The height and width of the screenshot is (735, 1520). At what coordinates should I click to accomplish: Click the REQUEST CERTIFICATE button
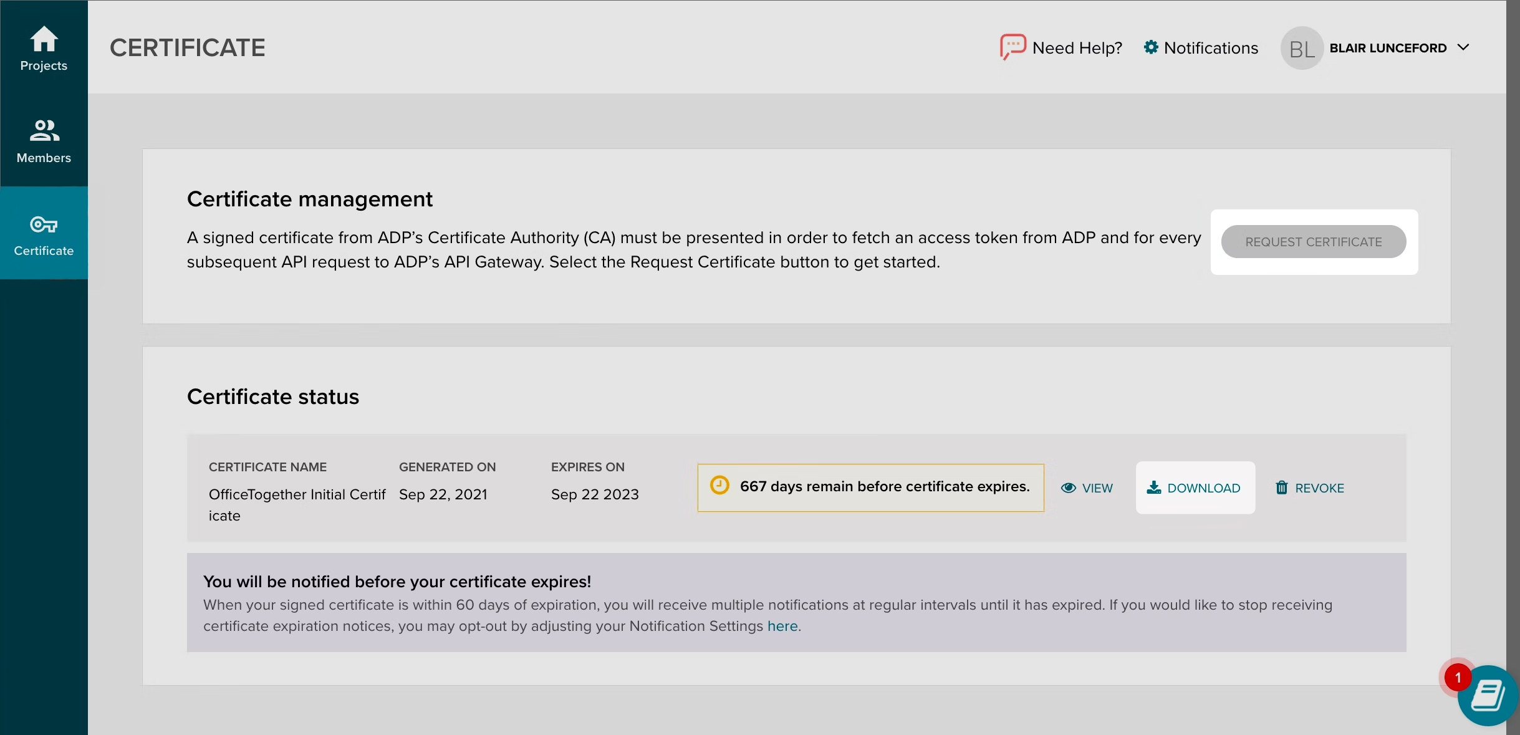click(1314, 241)
